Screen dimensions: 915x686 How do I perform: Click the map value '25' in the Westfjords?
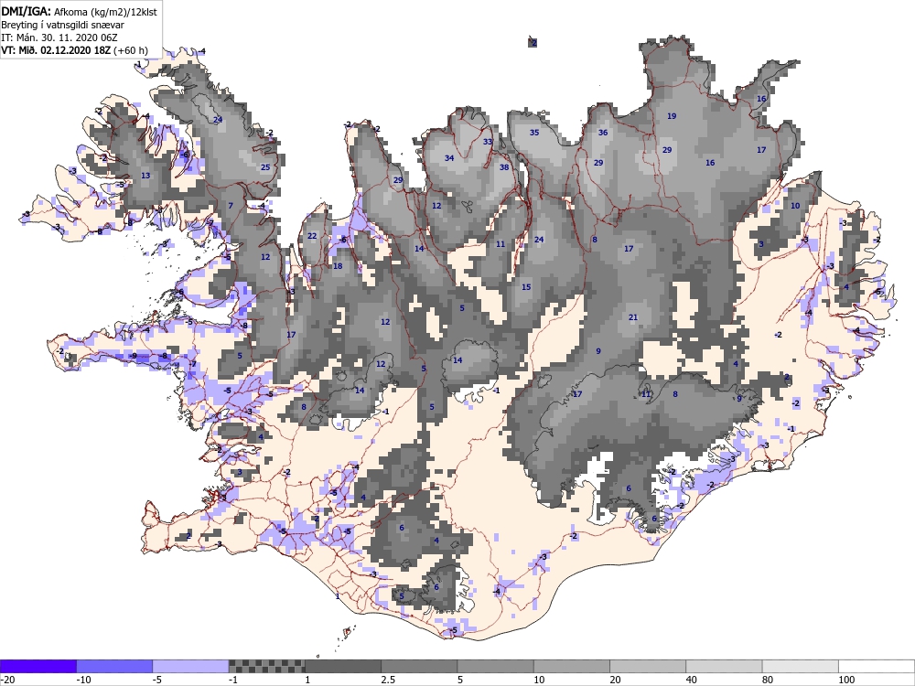pyautogui.click(x=265, y=167)
